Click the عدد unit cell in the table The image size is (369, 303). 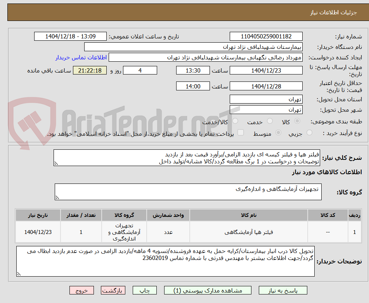click(168, 232)
